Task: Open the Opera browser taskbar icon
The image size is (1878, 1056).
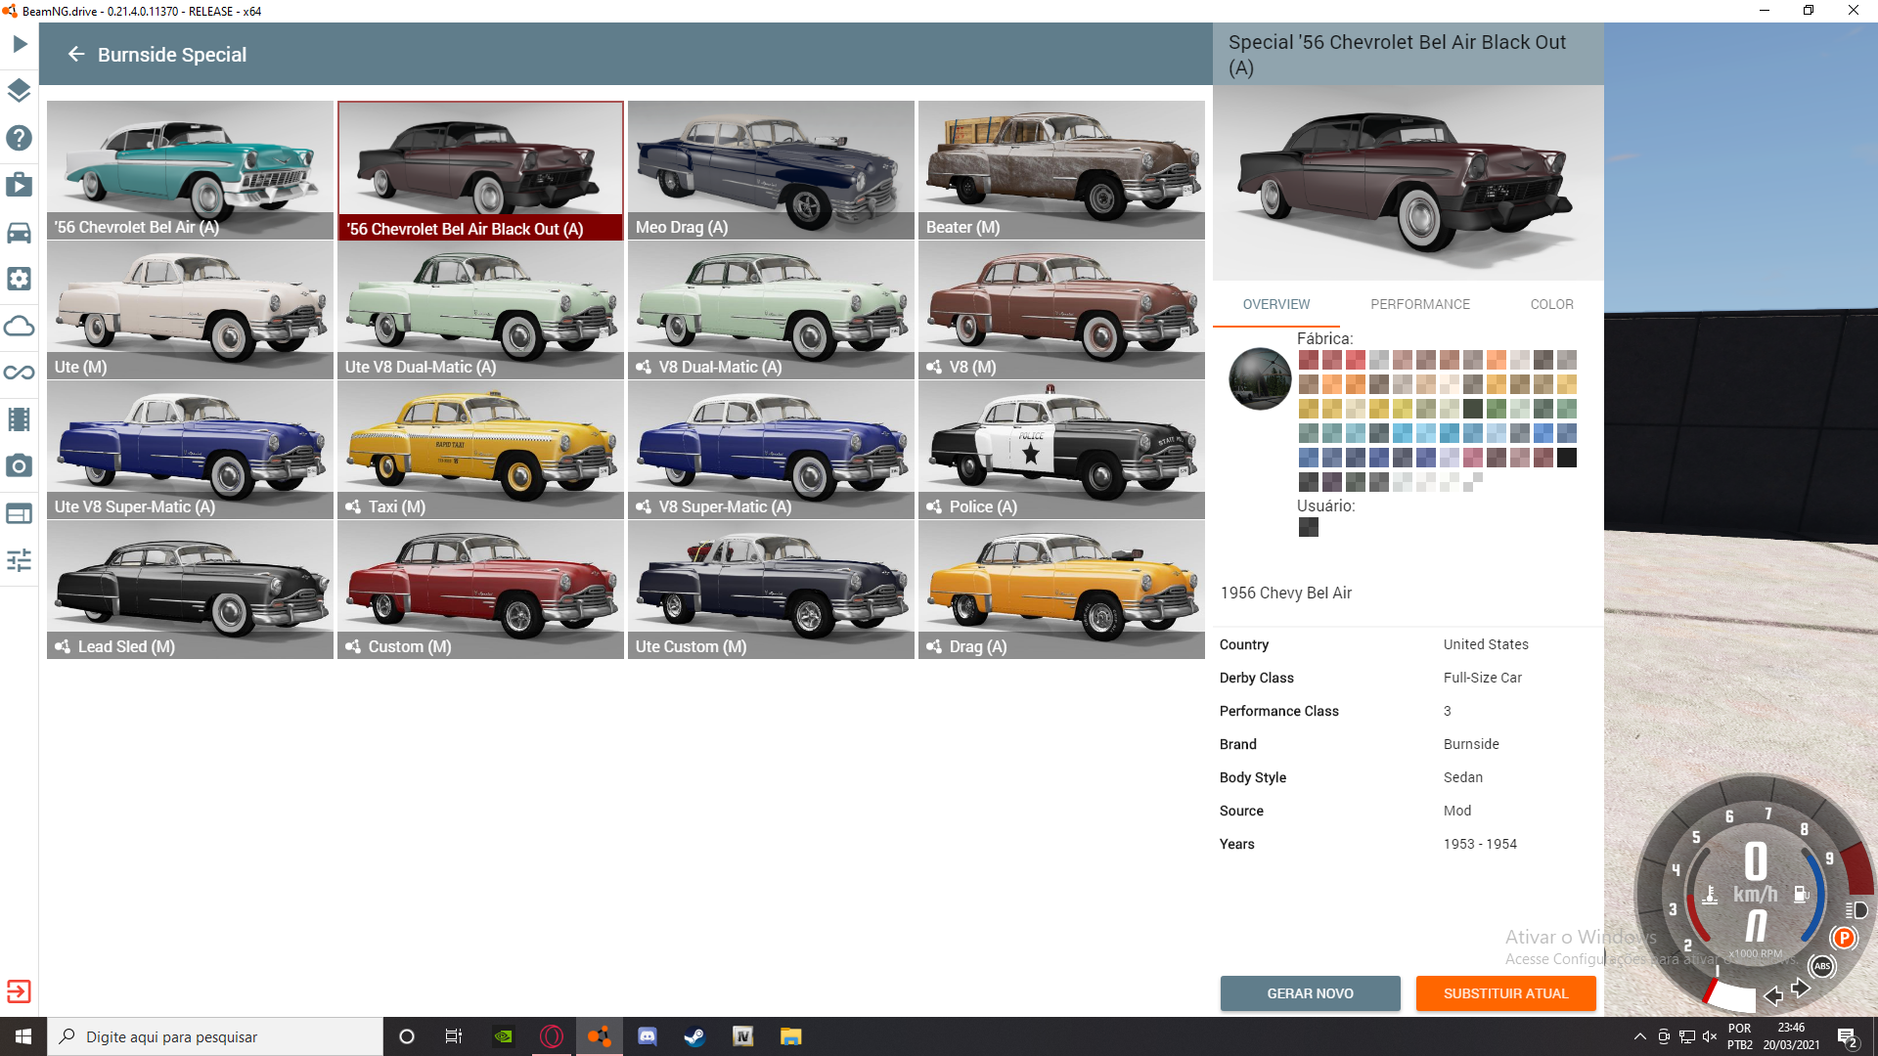Action: 552,1036
